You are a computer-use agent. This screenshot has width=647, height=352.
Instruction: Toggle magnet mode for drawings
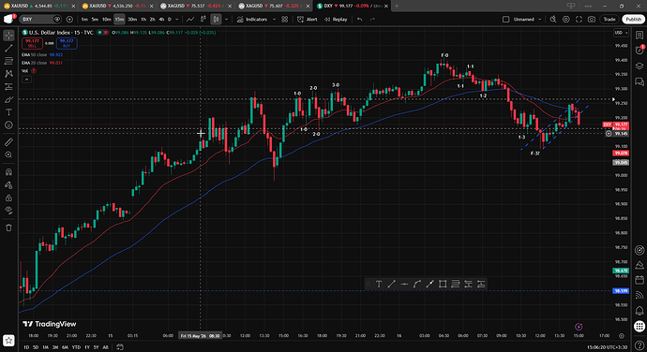pyautogui.click(x=8, y=172)
